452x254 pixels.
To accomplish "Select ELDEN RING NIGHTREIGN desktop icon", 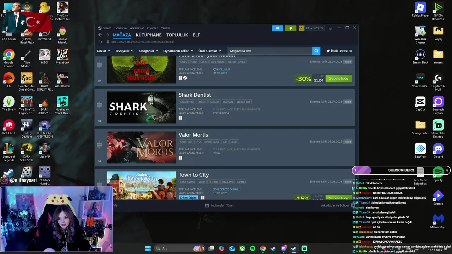I will click(44, 129).
